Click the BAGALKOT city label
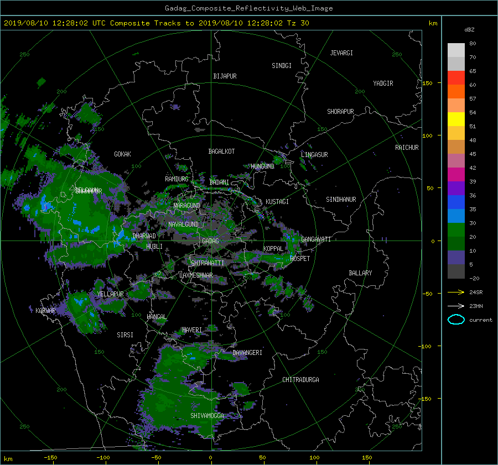The width and height of the screenshot is (498, 465). (x=221, y=151)
